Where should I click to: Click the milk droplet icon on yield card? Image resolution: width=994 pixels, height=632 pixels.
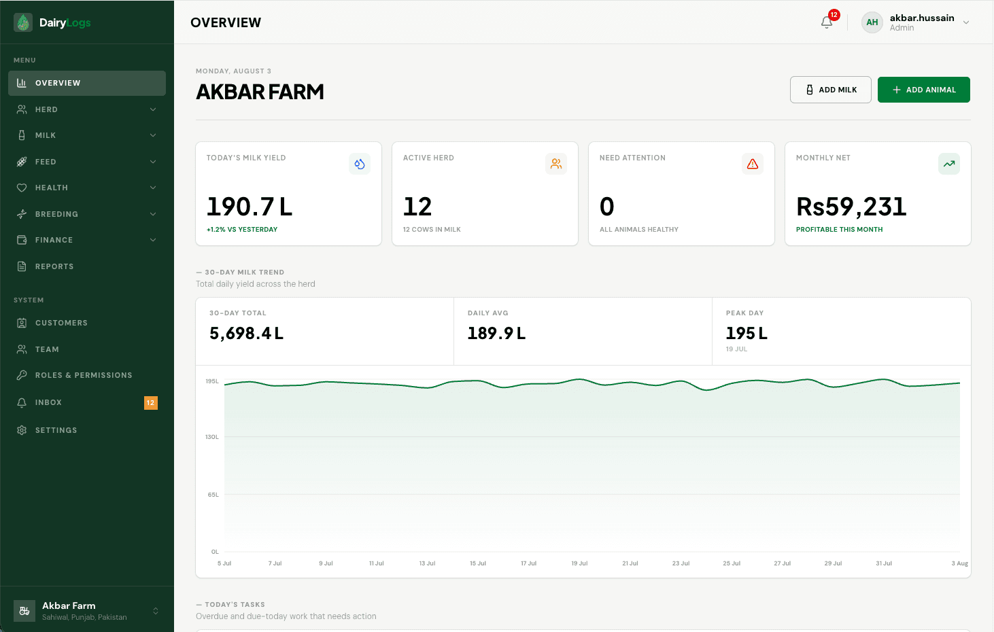[360, 164]
